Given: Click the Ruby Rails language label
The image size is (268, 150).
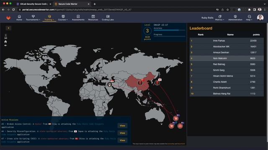Looking at the screenshot, I should coord(207,17).
